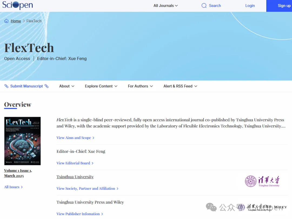
Task: Open the Alert & RSS Feed menu
Action: pyautogui.click(x=180, y=86)
